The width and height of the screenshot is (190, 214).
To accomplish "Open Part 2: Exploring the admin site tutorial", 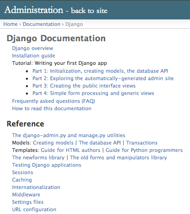I will 103,78.
